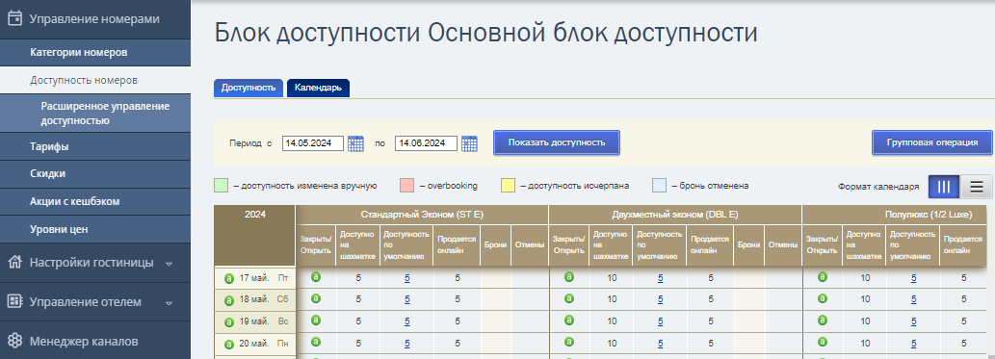Click light blue cancelled booking legend swatch
The width and height of the screenshot is (995, 359).
pos(659,186)
